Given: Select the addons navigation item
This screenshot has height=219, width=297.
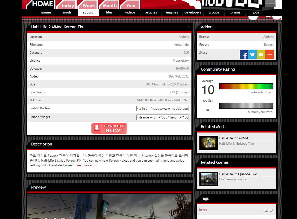Looking at the screenshot, I should click(x=88, y=12).
